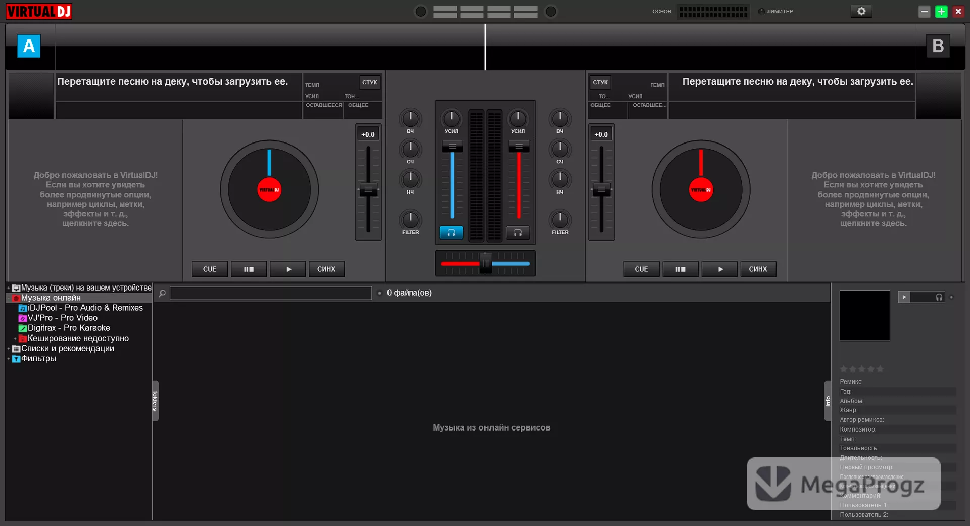970x526 pixels.
Task: Sync left deck with СИНХ button
Action: [x=326, y=269]
